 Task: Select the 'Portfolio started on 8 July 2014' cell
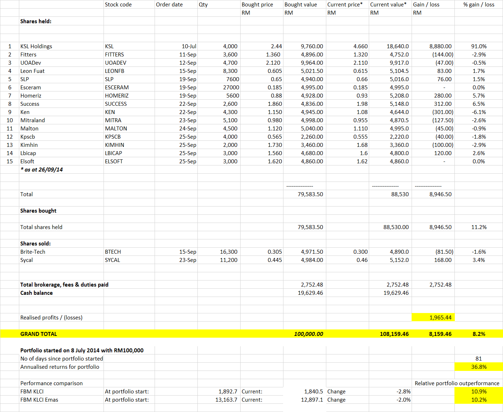coord(82,350)
